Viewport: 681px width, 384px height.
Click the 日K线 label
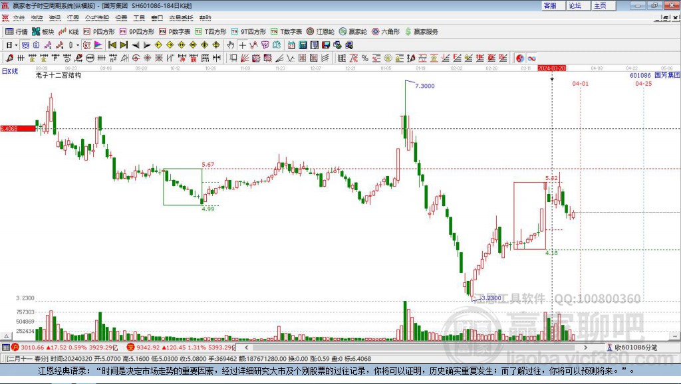tap(10, 71)
